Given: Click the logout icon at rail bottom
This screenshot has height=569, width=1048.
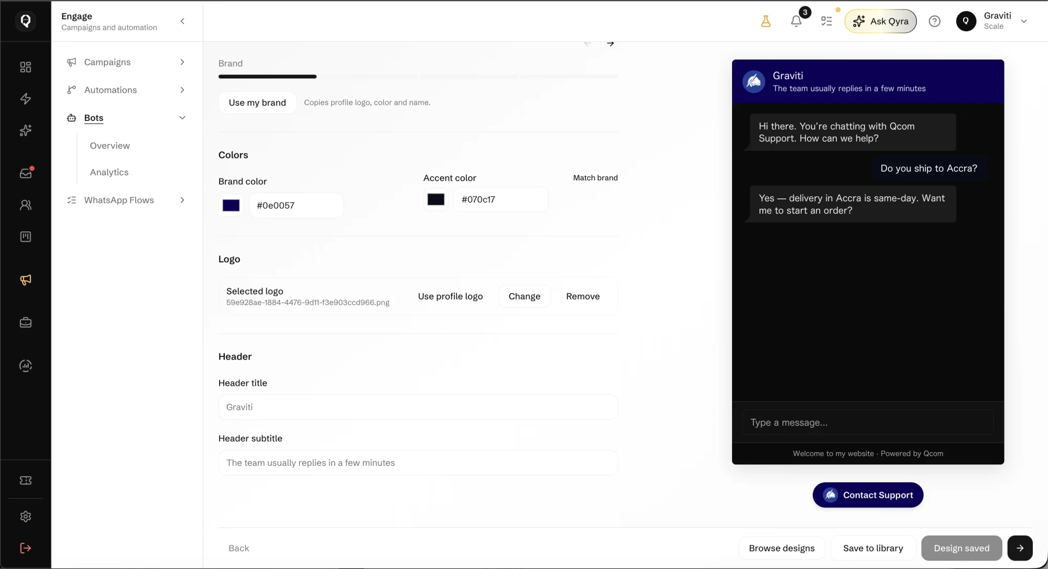Looking at the screenshot, I should (x=25, y=548).
